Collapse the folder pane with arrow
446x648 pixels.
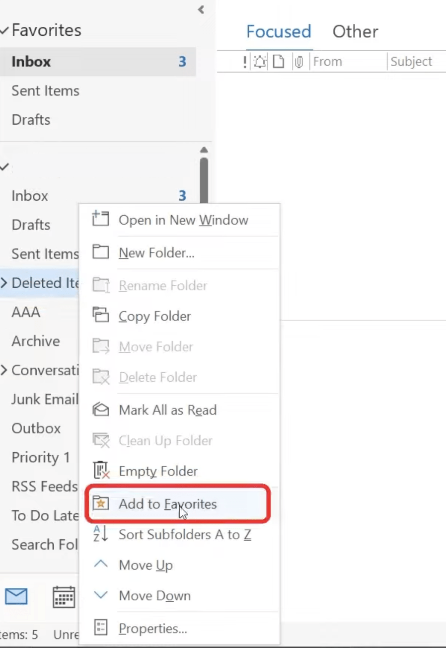point(201,9)
